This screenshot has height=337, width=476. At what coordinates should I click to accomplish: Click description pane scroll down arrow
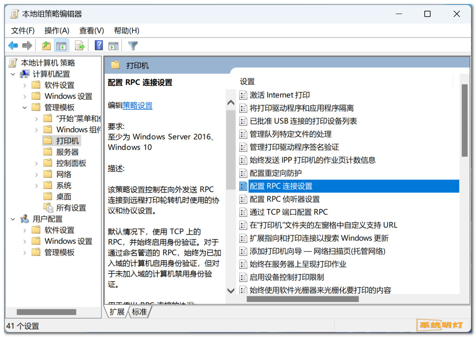point(231,291)
